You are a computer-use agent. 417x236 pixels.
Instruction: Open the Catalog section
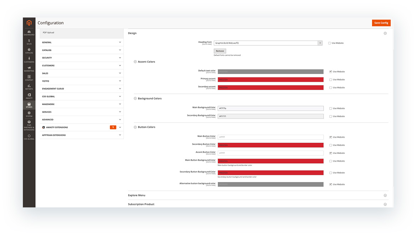pyautogui.click(x=29, y=51)
